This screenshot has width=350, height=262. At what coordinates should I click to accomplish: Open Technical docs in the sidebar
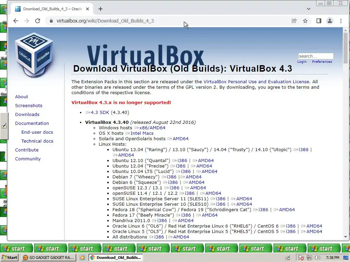(x=37, y=141)
